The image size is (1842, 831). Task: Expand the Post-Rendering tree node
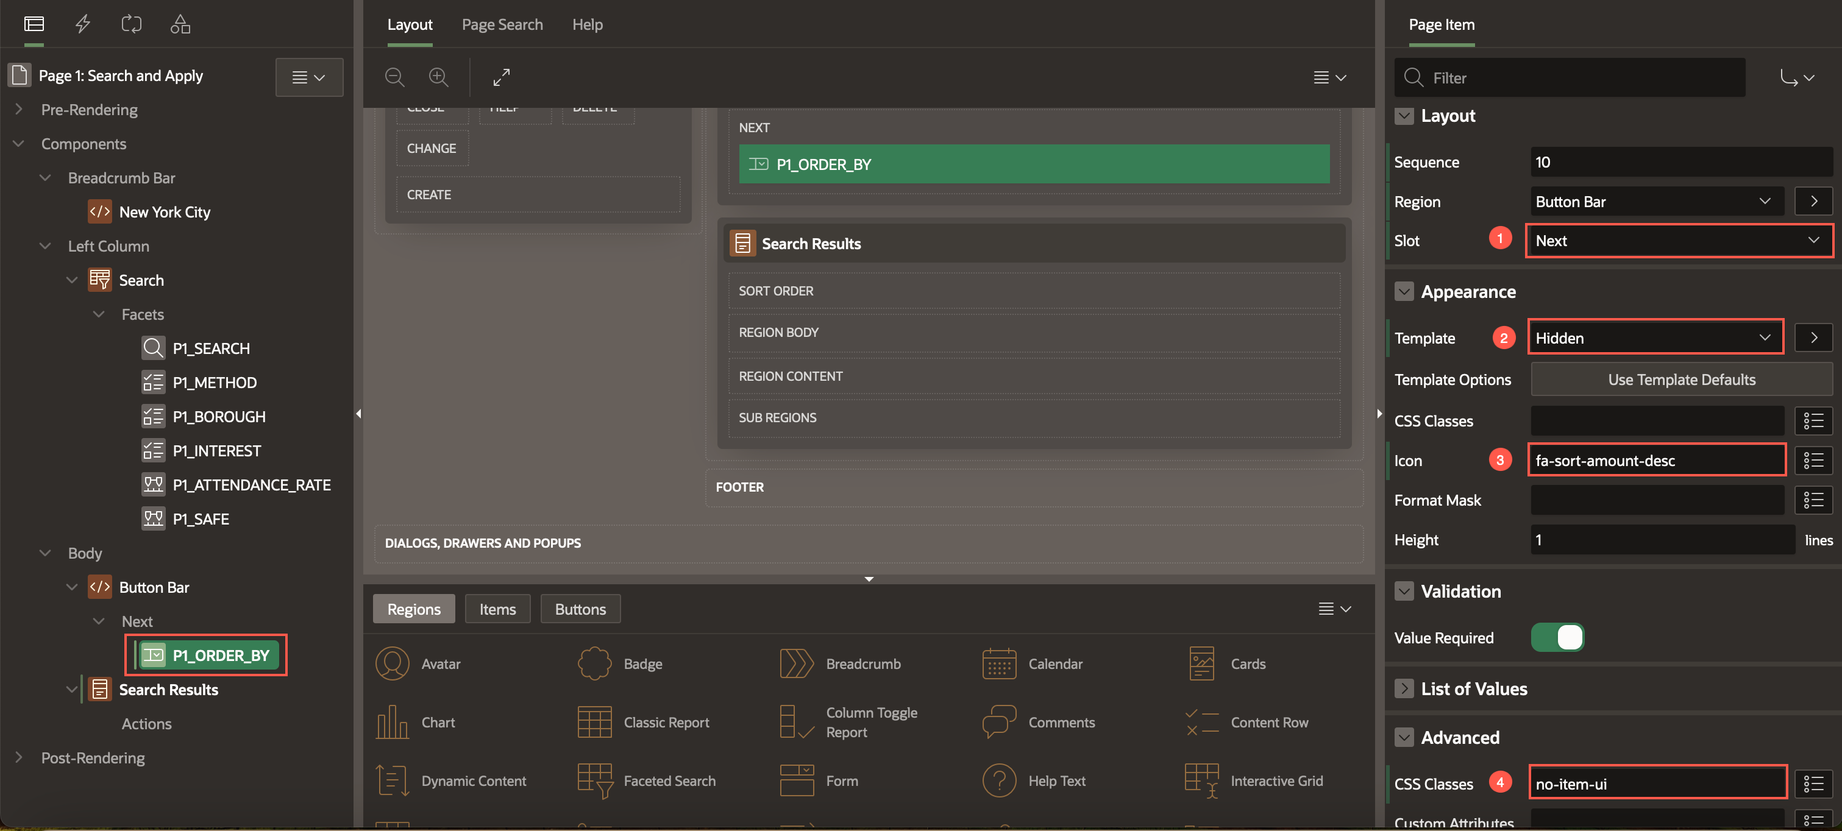click(x=19, y=757)
